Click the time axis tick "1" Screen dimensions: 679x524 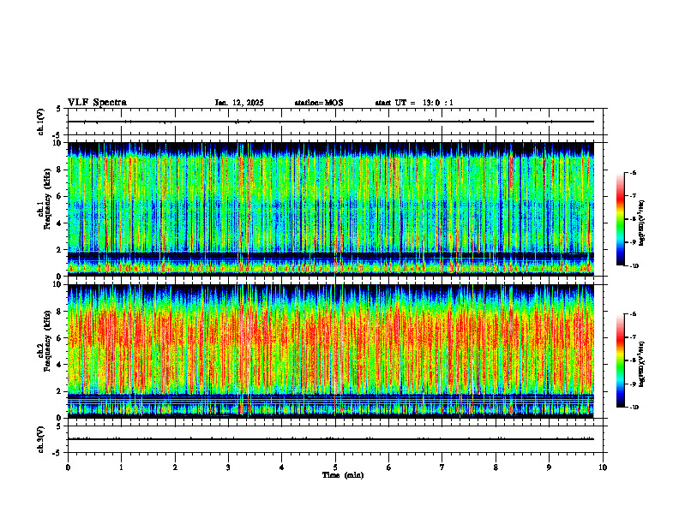coord(121,467)
